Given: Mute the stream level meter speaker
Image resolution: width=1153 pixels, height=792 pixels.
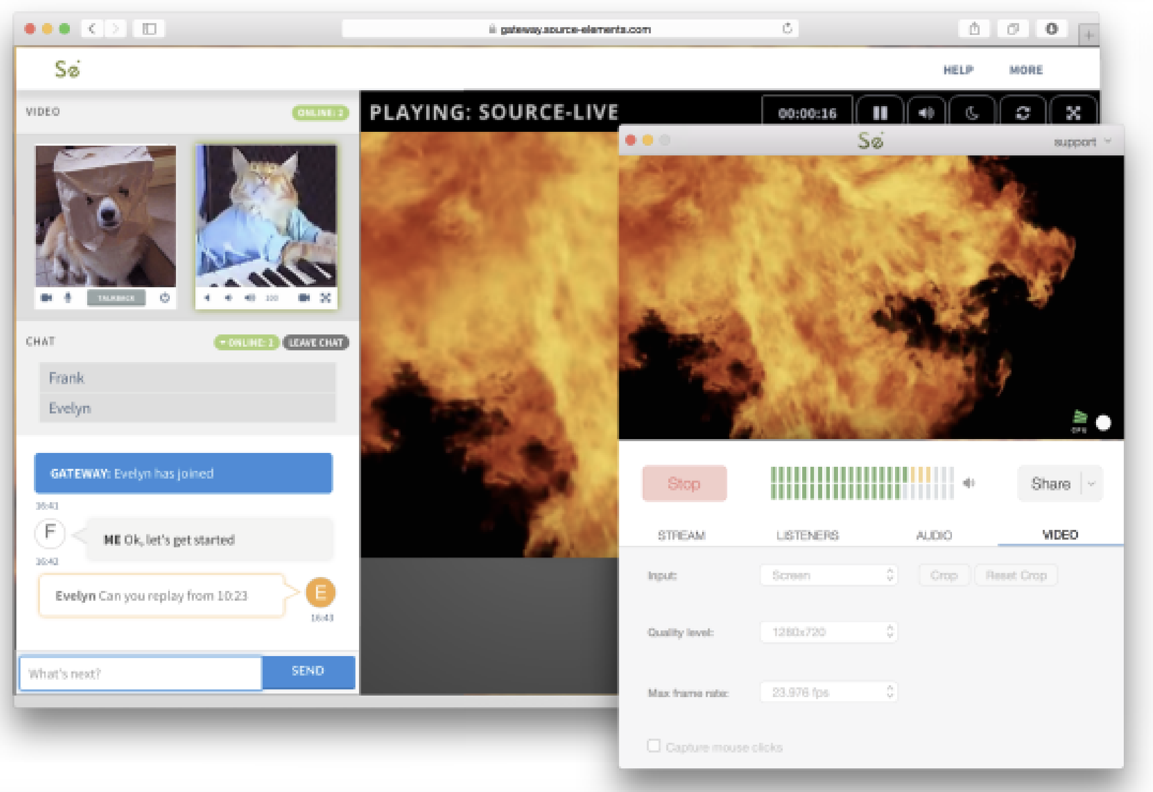Looking at the screenshot, I should click(x=970, y=482).
